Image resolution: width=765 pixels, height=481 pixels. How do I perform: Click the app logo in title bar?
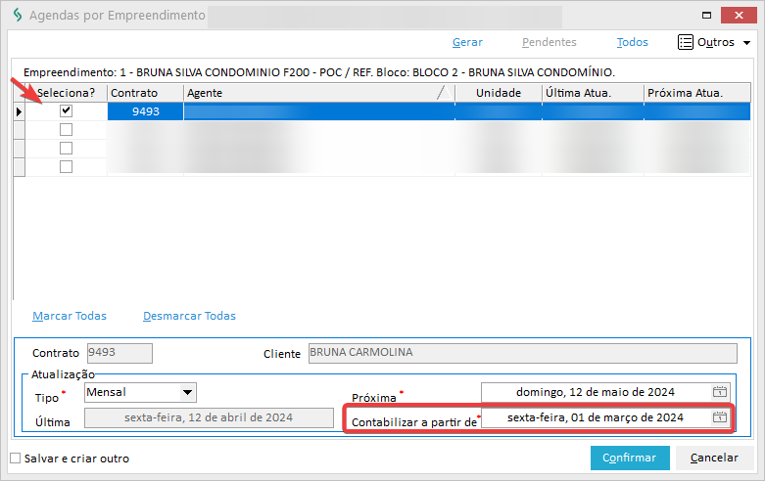click(15, 16)
